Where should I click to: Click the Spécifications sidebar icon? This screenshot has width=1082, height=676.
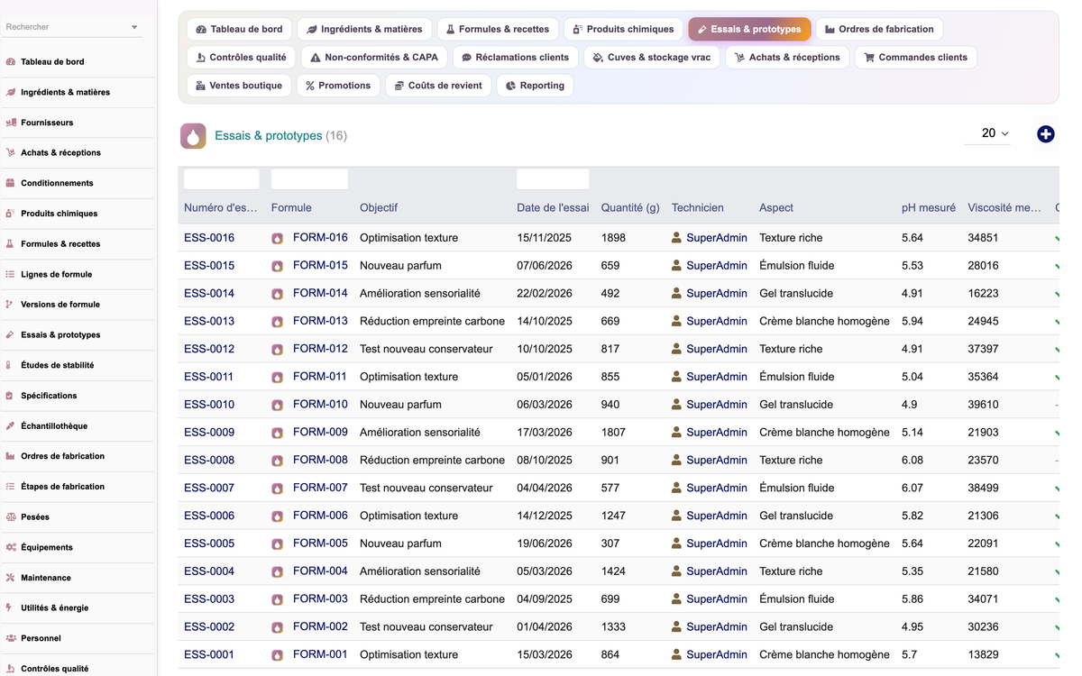[11, 396]
